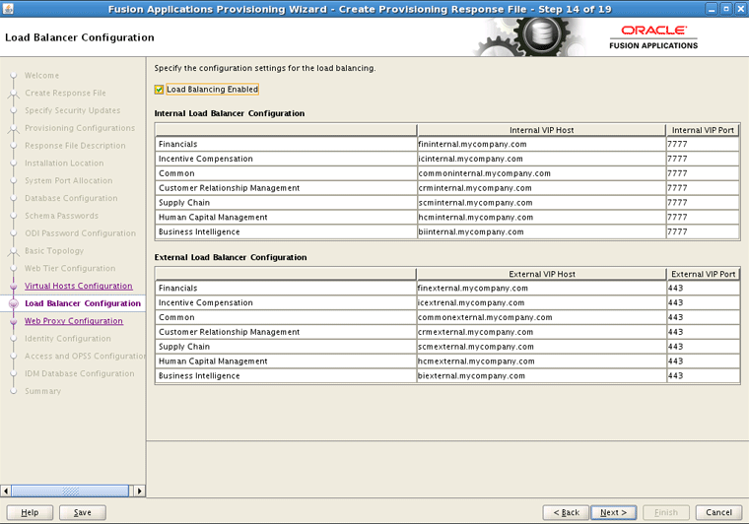Edit Common internal VIP port cell

703,173
